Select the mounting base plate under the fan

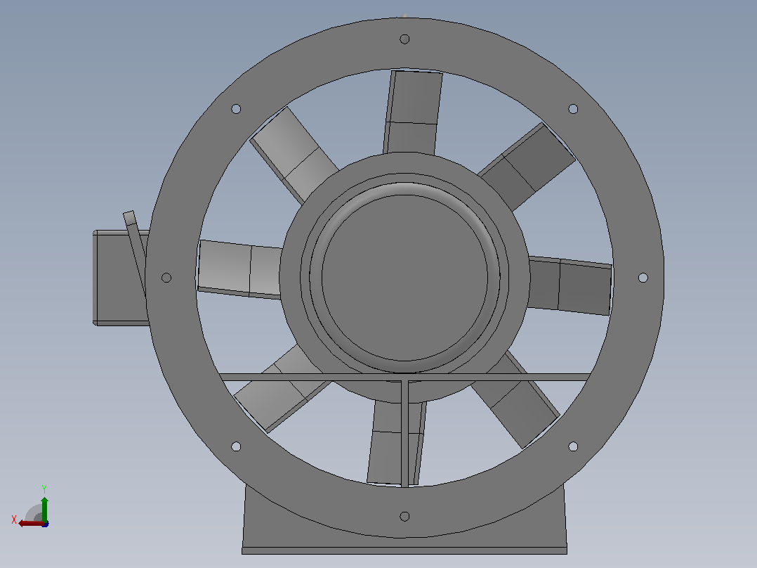click(404, 550)
